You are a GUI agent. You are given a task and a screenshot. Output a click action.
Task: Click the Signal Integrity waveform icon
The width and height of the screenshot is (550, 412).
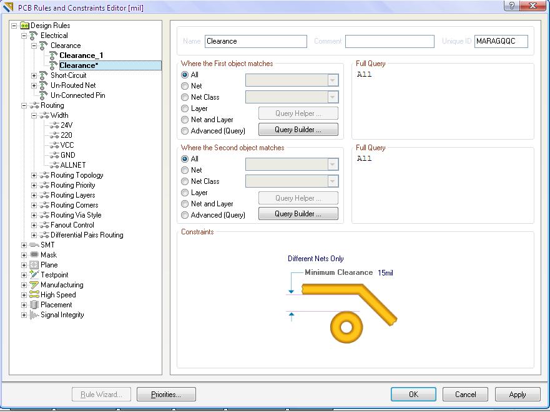34,315
